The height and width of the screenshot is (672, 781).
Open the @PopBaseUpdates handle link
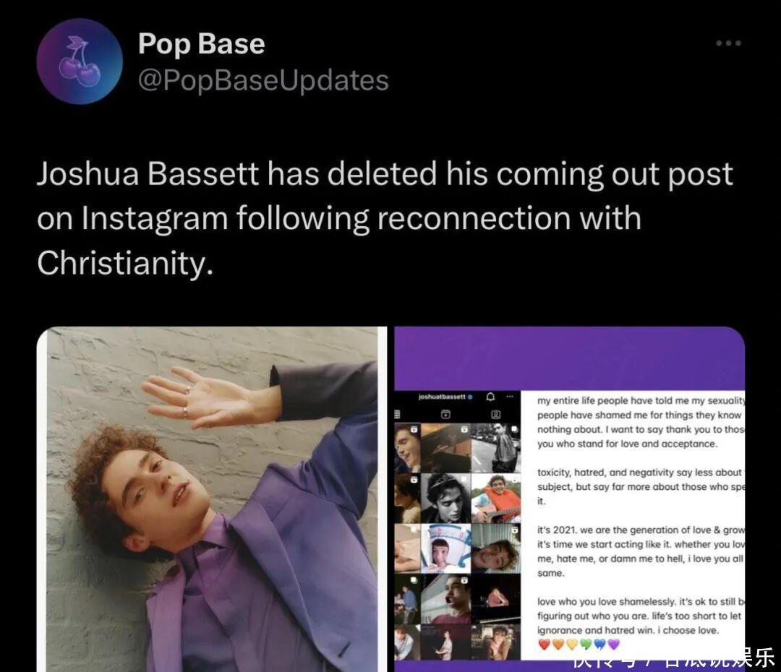tap(263, 80)
